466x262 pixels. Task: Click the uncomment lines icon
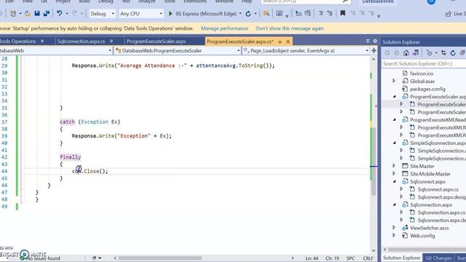tap(330, 13)
